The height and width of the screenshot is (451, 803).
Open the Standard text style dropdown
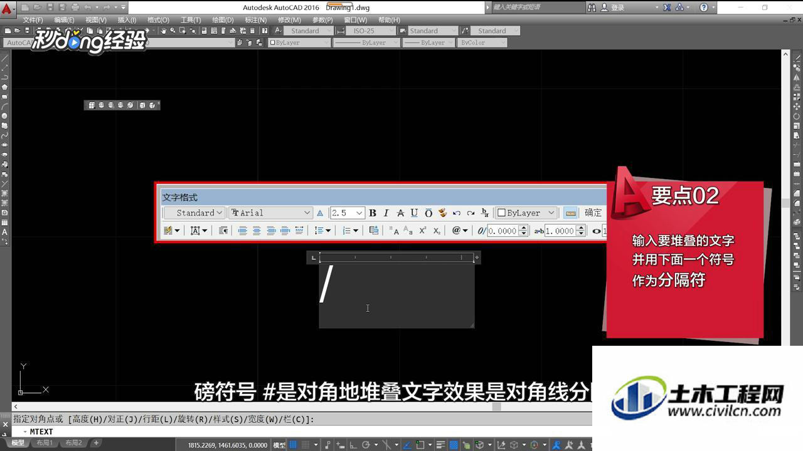click(194, 213)
